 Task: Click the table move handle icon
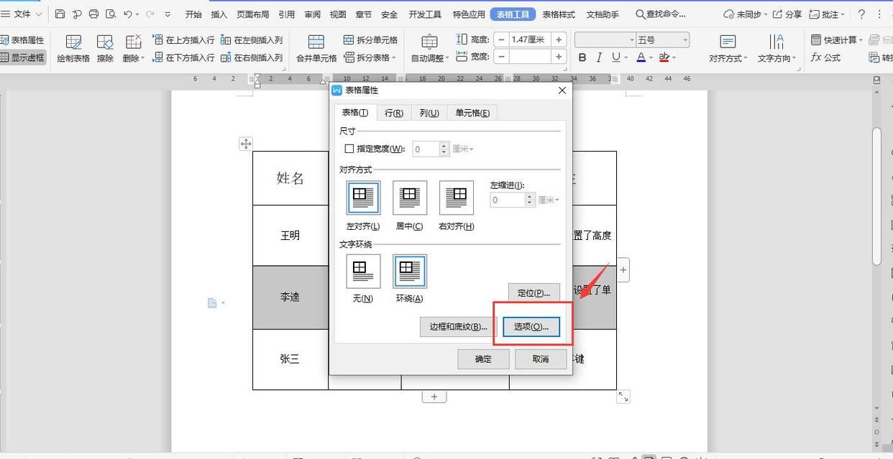[x=246, y=144]
